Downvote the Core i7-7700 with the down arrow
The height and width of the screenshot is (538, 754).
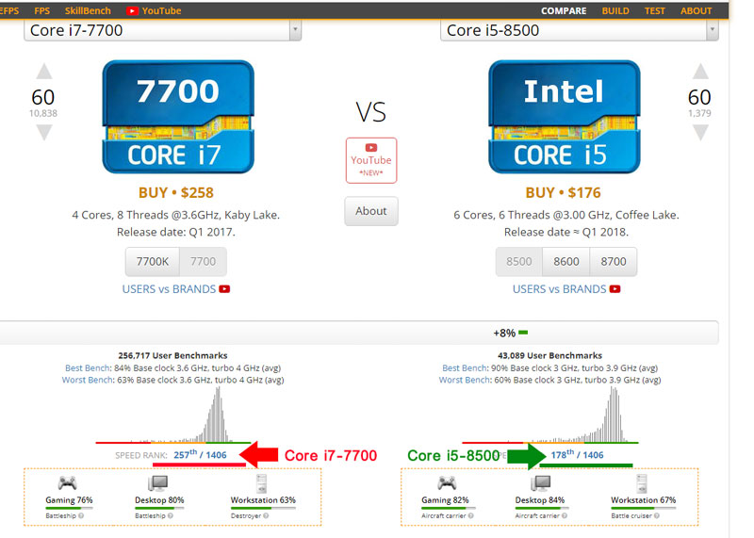(43, 132)
